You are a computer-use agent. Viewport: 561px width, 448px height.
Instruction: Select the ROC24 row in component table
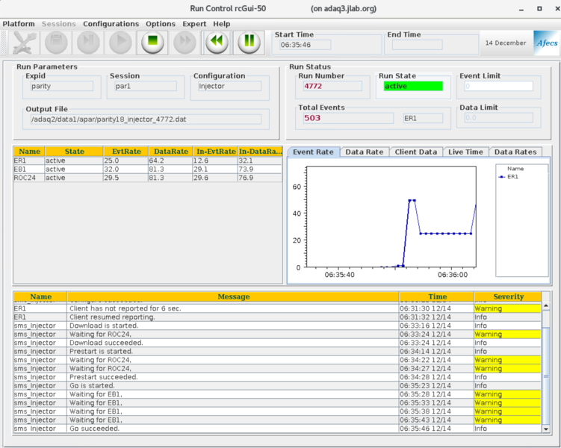tap(148, 178)
